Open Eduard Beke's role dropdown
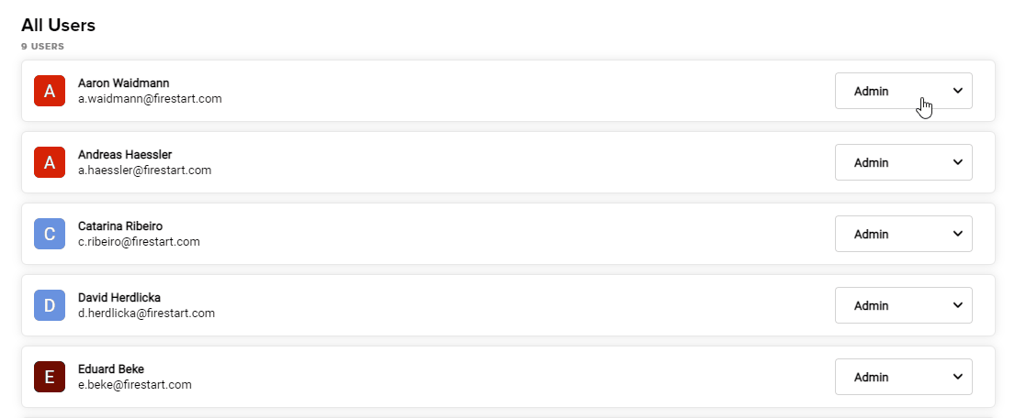The width and height of the screenshot is (1015, 418). tap(903, 377)
